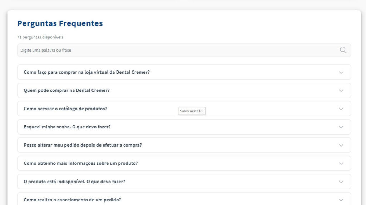Expand chevron for 'Como realizo o cancelamento de um pedido?'
The width and height of the screenshot is (366, 205).
[x=341, y=200]
